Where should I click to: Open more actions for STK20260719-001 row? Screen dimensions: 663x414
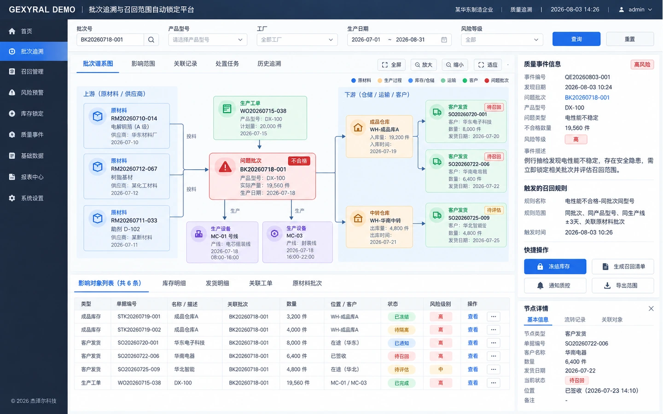coord(494,317)
